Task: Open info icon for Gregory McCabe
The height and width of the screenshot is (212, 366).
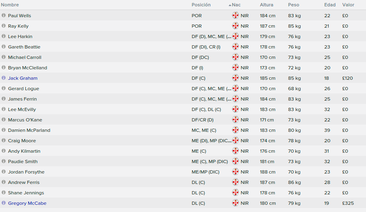Action: point(4,203)
